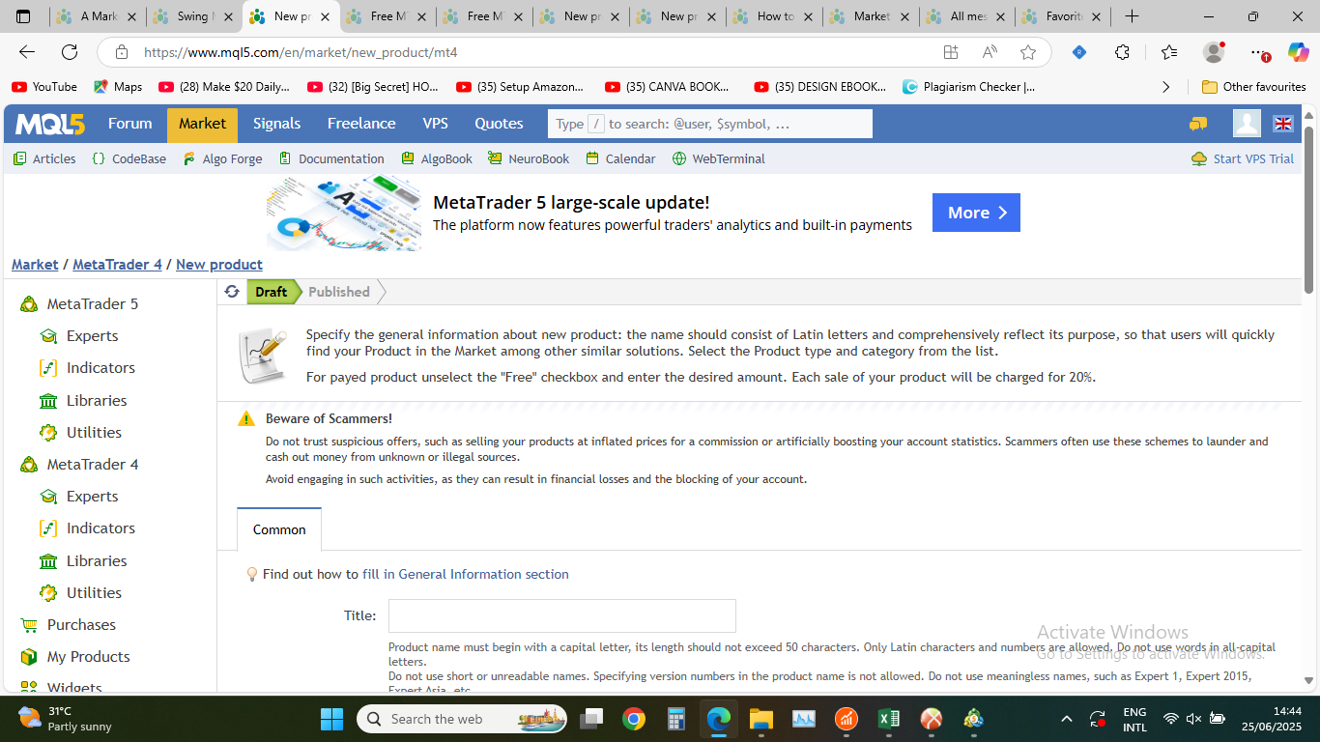Select the Draft status step
This screenshot has height=742, width=1320.
271,292
